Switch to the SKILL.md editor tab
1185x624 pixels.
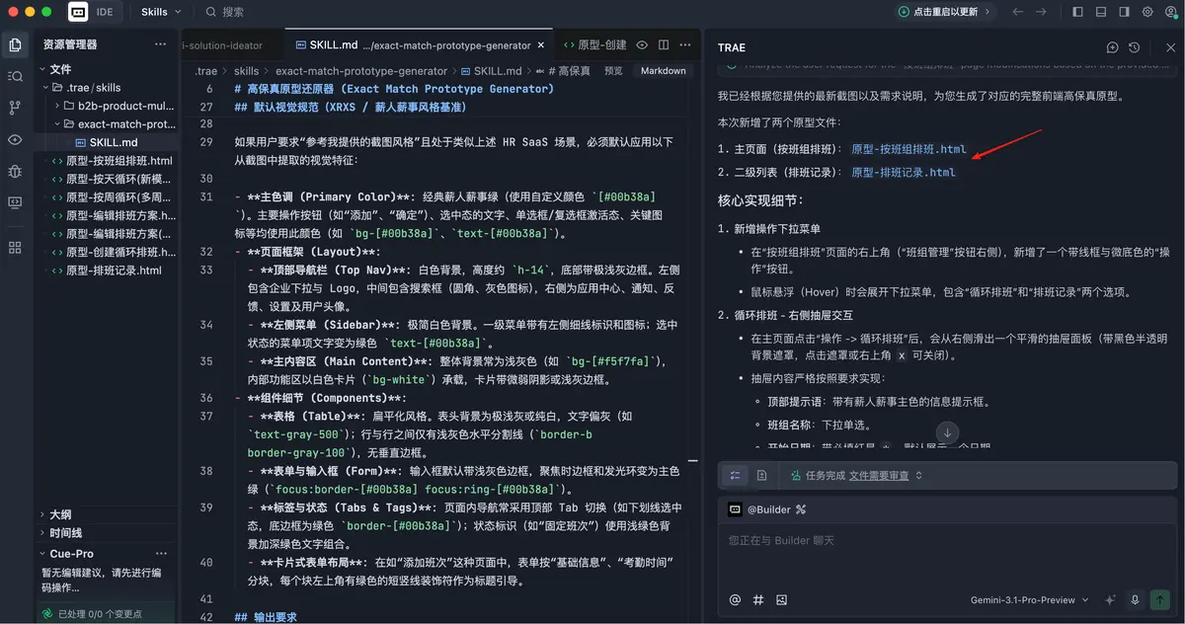pos(333,45)
